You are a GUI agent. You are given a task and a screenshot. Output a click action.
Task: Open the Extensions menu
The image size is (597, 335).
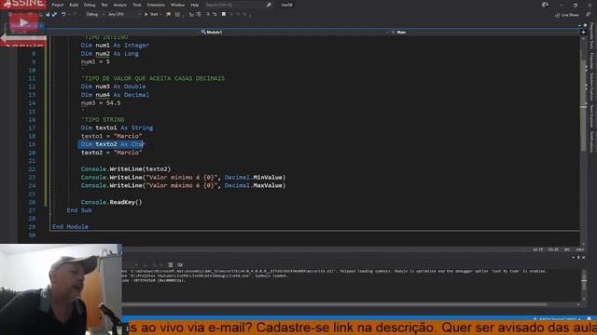[x=156, y=5]
